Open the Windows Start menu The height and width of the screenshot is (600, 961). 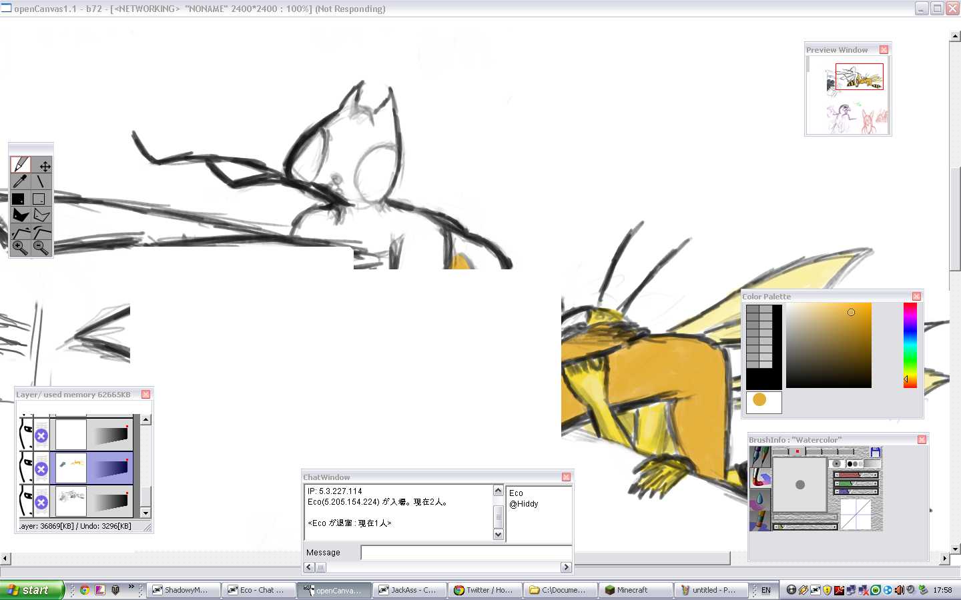32,590
